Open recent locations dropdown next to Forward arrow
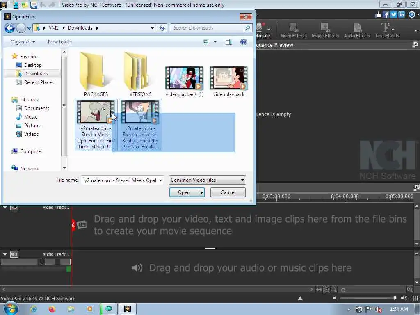Viewport: 420px width, 315px height. coord(29,28)
